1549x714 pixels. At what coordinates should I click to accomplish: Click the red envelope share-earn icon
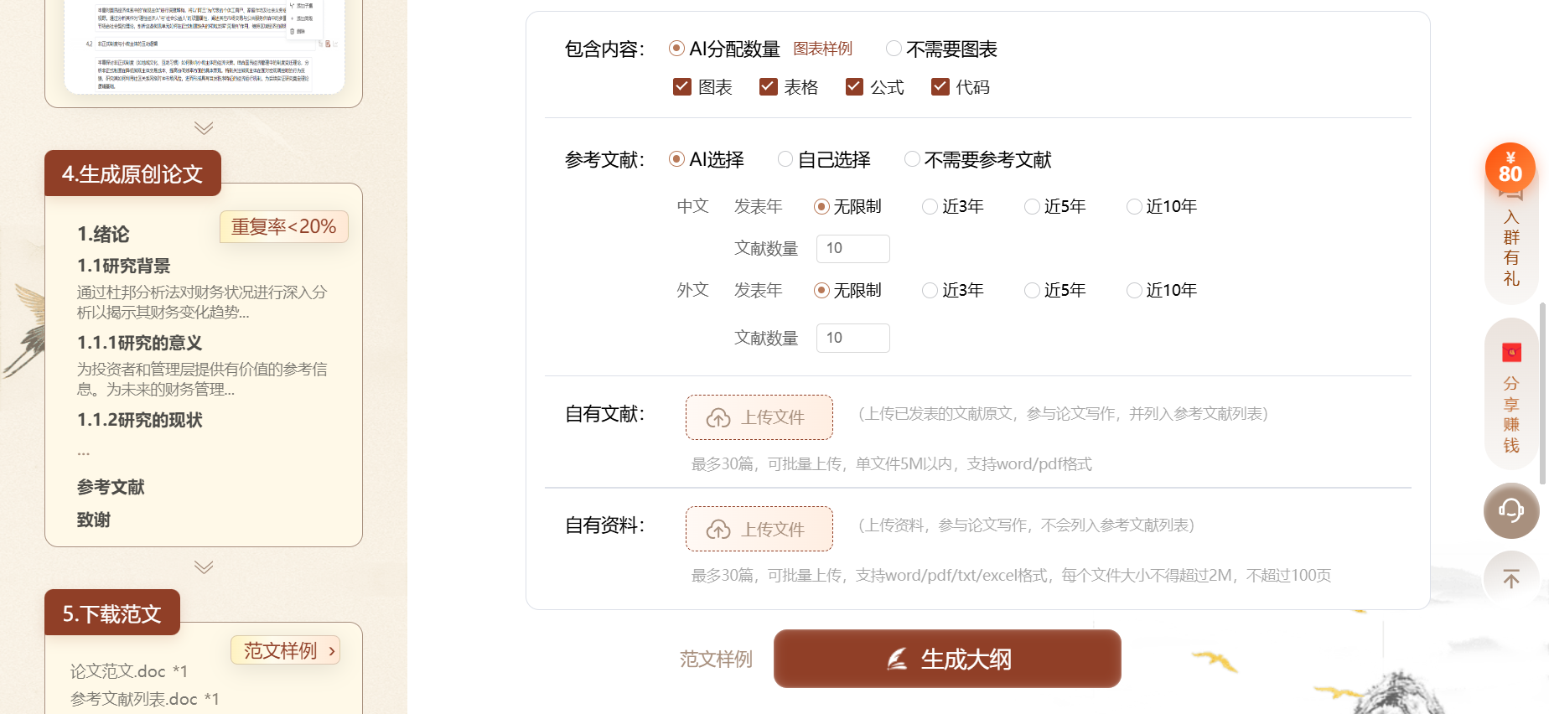click(x=1511, y=353)
